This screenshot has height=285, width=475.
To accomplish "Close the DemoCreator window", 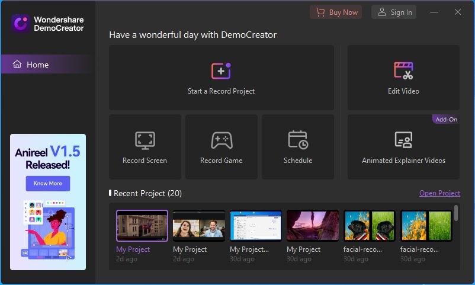I will click(x=458, y=12).
